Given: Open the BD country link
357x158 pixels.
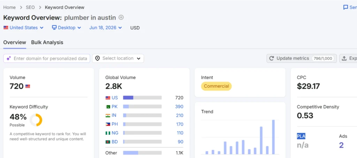Looking at the screenshot, I should coord(115,142).
